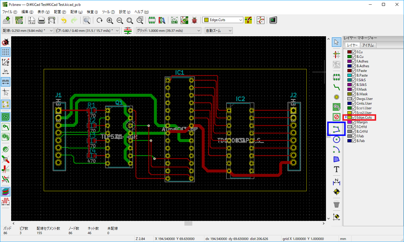Select the Add filled zone tool
The height and width of the screenshot is (242, 404).
click(x=336, y=107)
